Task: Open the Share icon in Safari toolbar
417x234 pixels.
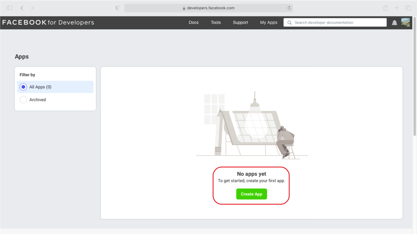Action: coord(385,8)
